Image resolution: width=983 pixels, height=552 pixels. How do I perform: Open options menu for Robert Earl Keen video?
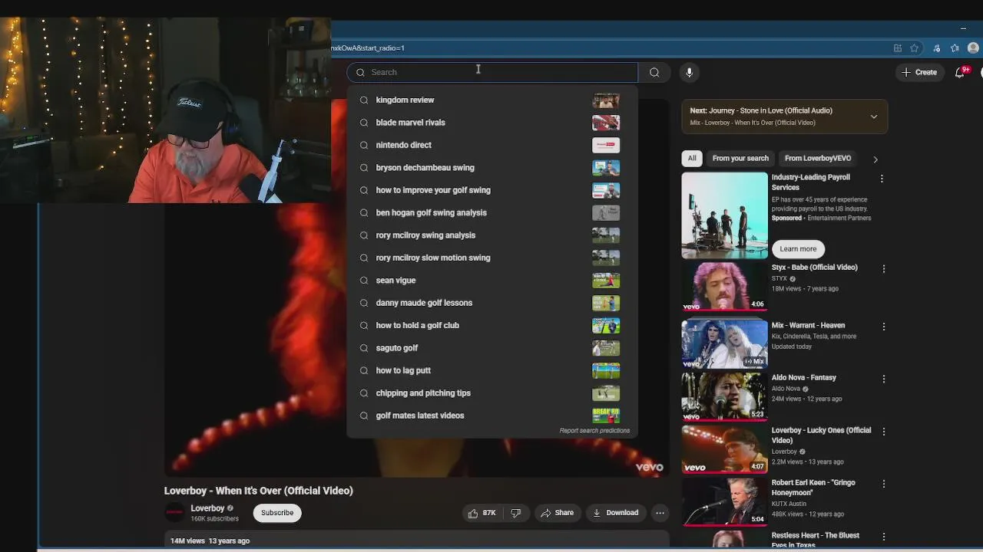pos(884,484)
